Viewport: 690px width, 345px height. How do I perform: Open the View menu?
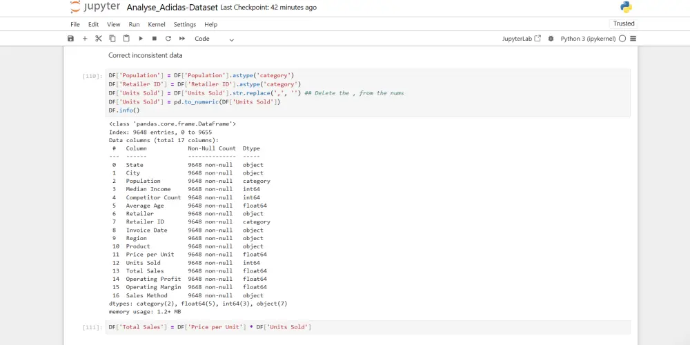pos(114,25)
